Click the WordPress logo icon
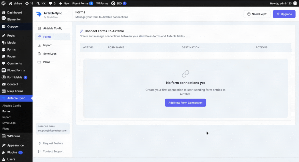 click(x=4, y=3)
